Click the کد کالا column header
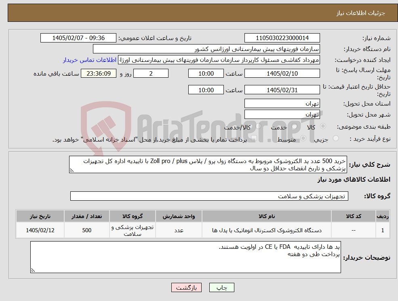 354,216
